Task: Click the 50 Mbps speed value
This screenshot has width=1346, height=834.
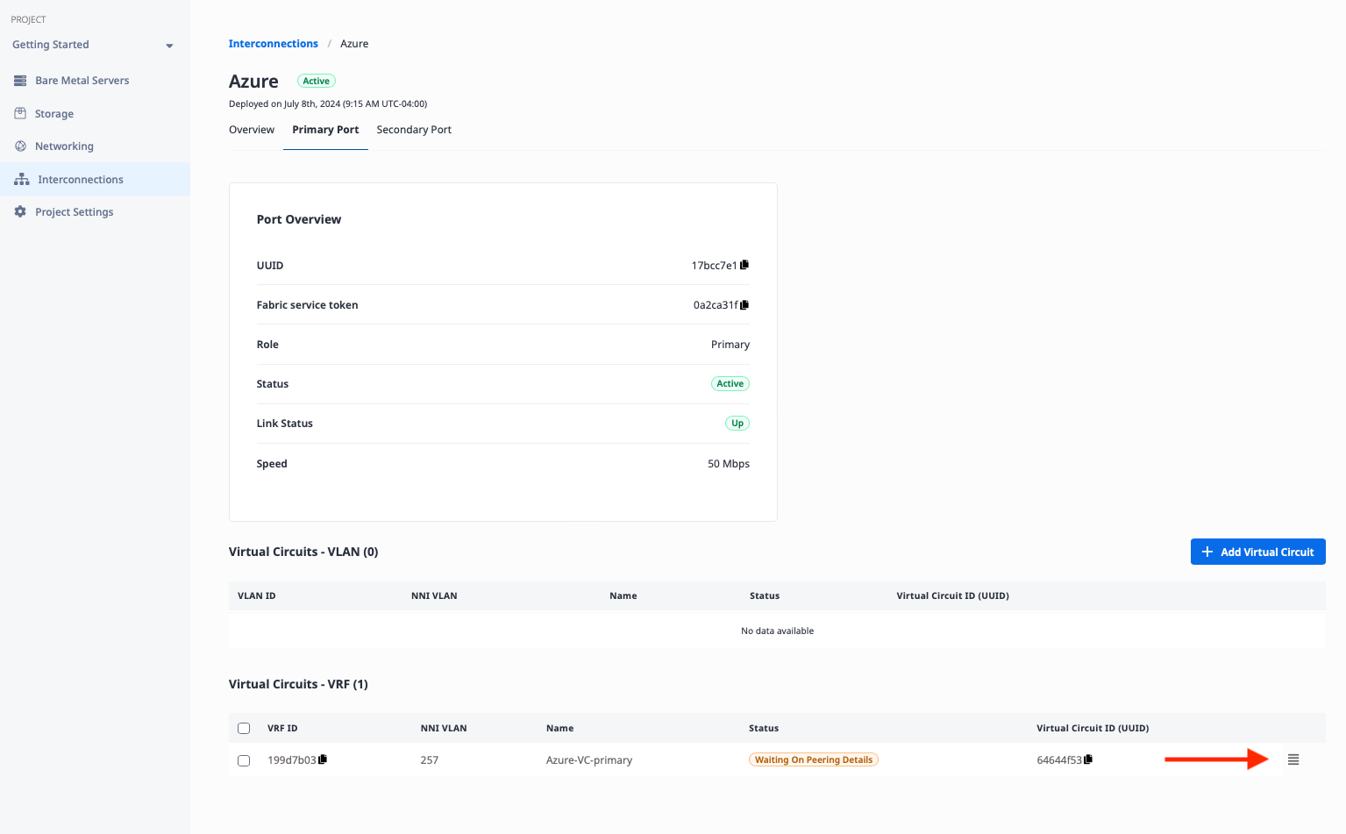Action: click(x=729, y=464)
